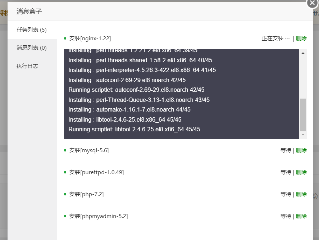The width and height of the screenshot is (319, 240).
Task: Click log line perl-Thread-Queue 43/45
Action: pyautogui.click(x=139, y=100)
